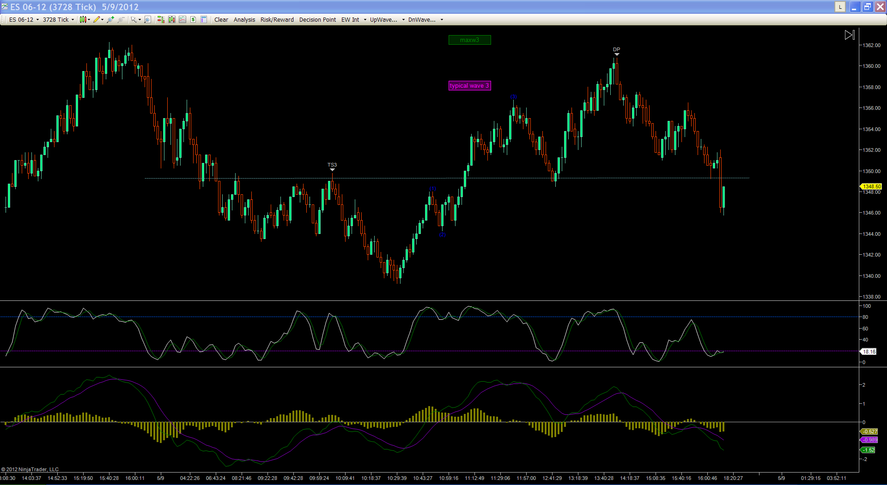
Task: Click the EW Int label
Action: pyautogui.click(x=350, y=20)
